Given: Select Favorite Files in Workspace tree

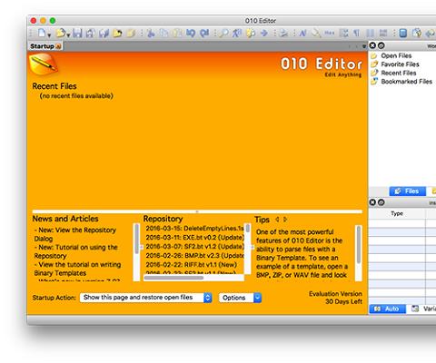Looking at the screenshot, I should point(400,64).
